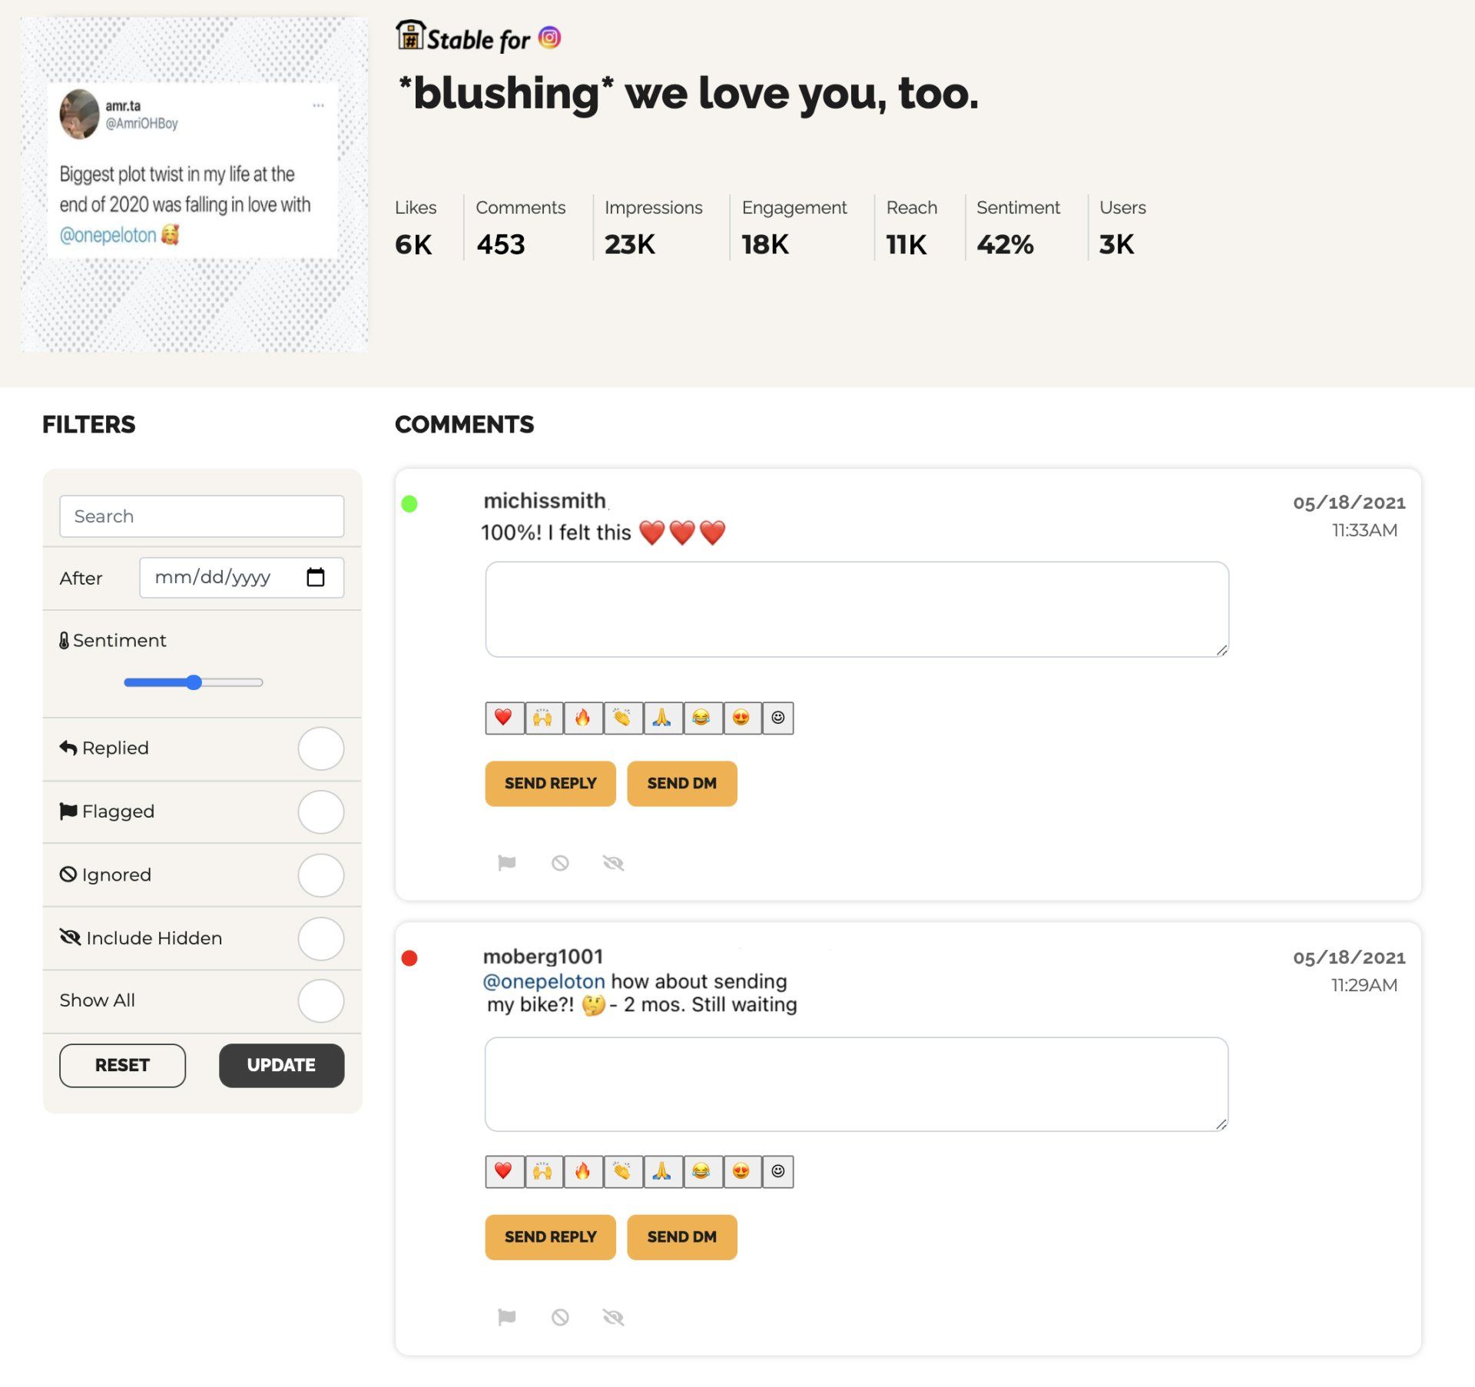The height and width of the screenshot is (1387, 1475).
Task: Open emoji picker smiley in moberg1001's comment
Action: pos(778,1172)
